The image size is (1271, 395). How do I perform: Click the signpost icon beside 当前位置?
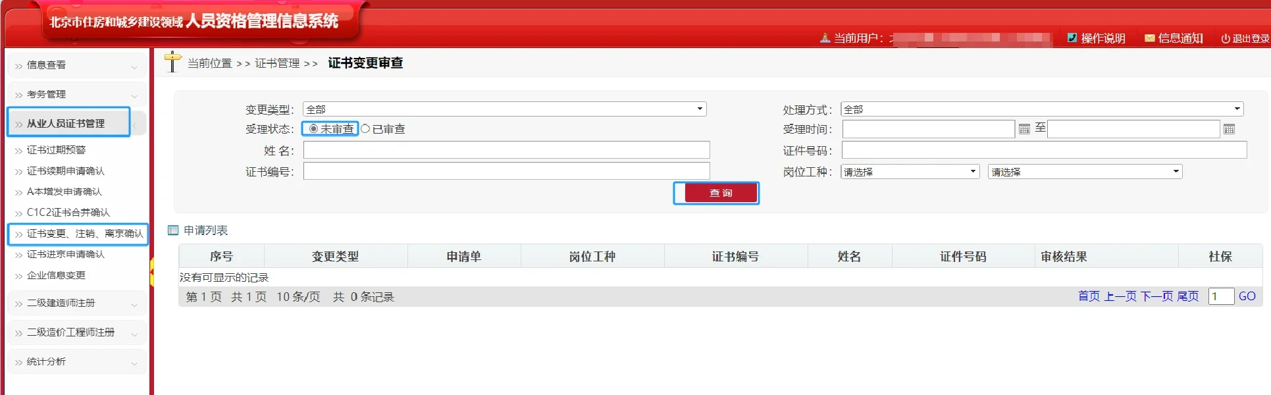[x=172, y=62]
